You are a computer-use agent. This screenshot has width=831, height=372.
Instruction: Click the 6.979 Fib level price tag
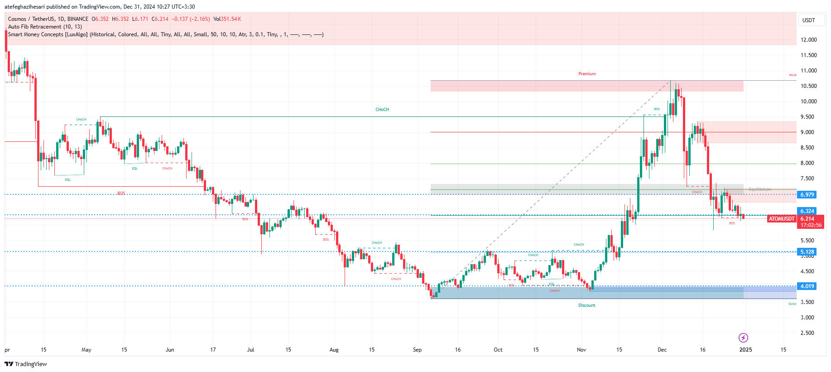(x=807, y=195)
